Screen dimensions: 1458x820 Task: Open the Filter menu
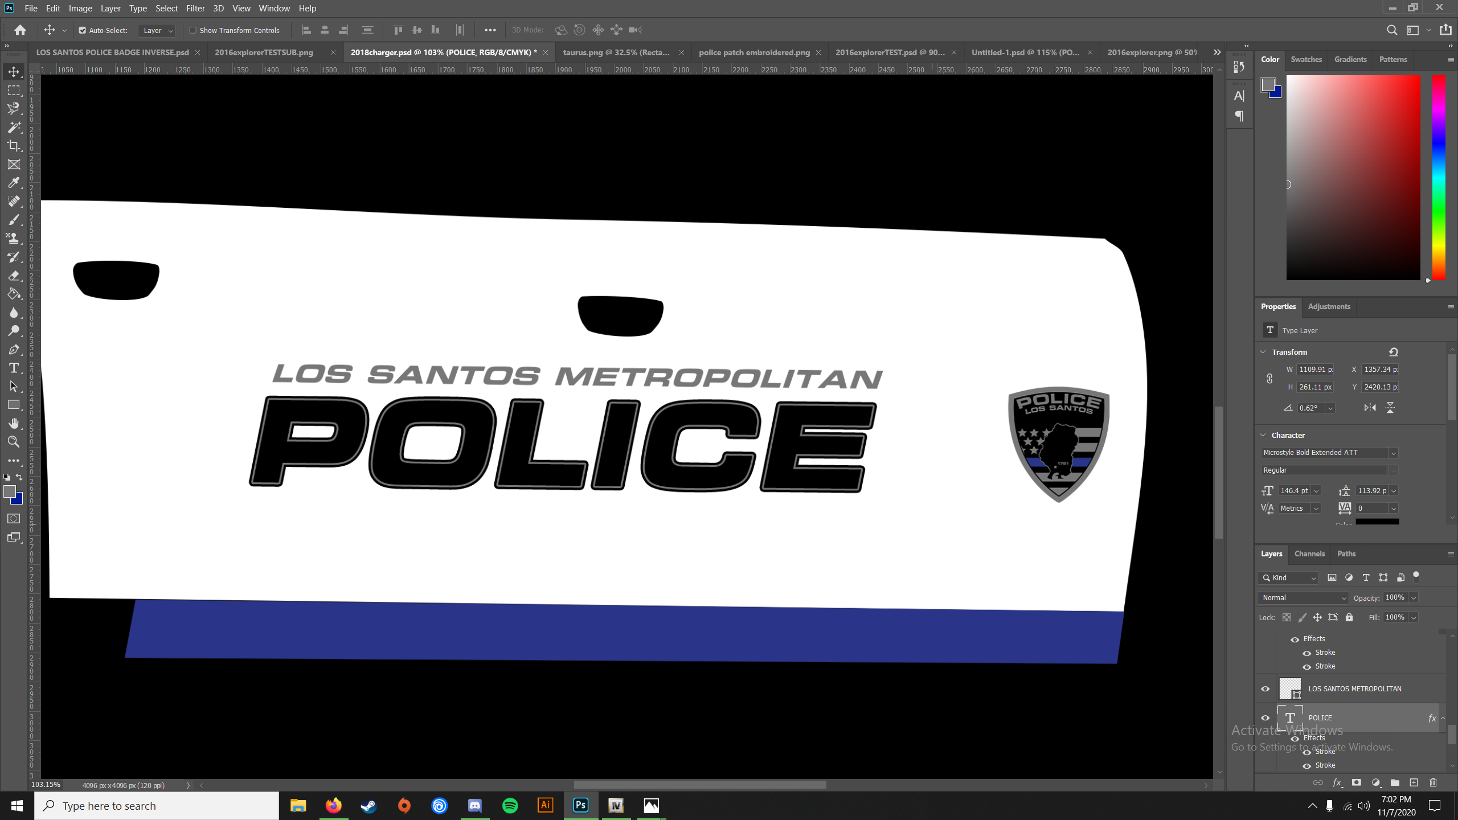pos(195,8)
